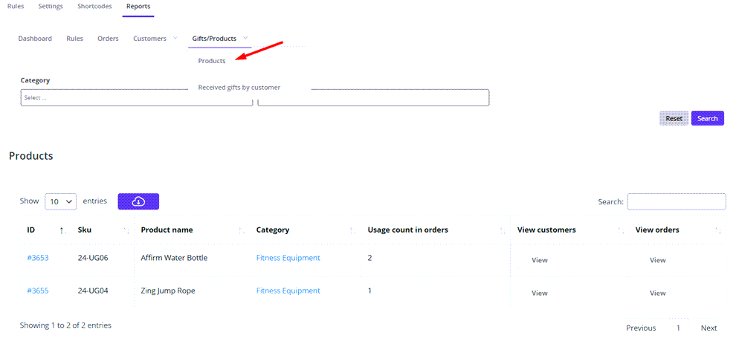Select Received gifts by customer menu item
This screenshot has width=736, height=347.
coord(239,87)
